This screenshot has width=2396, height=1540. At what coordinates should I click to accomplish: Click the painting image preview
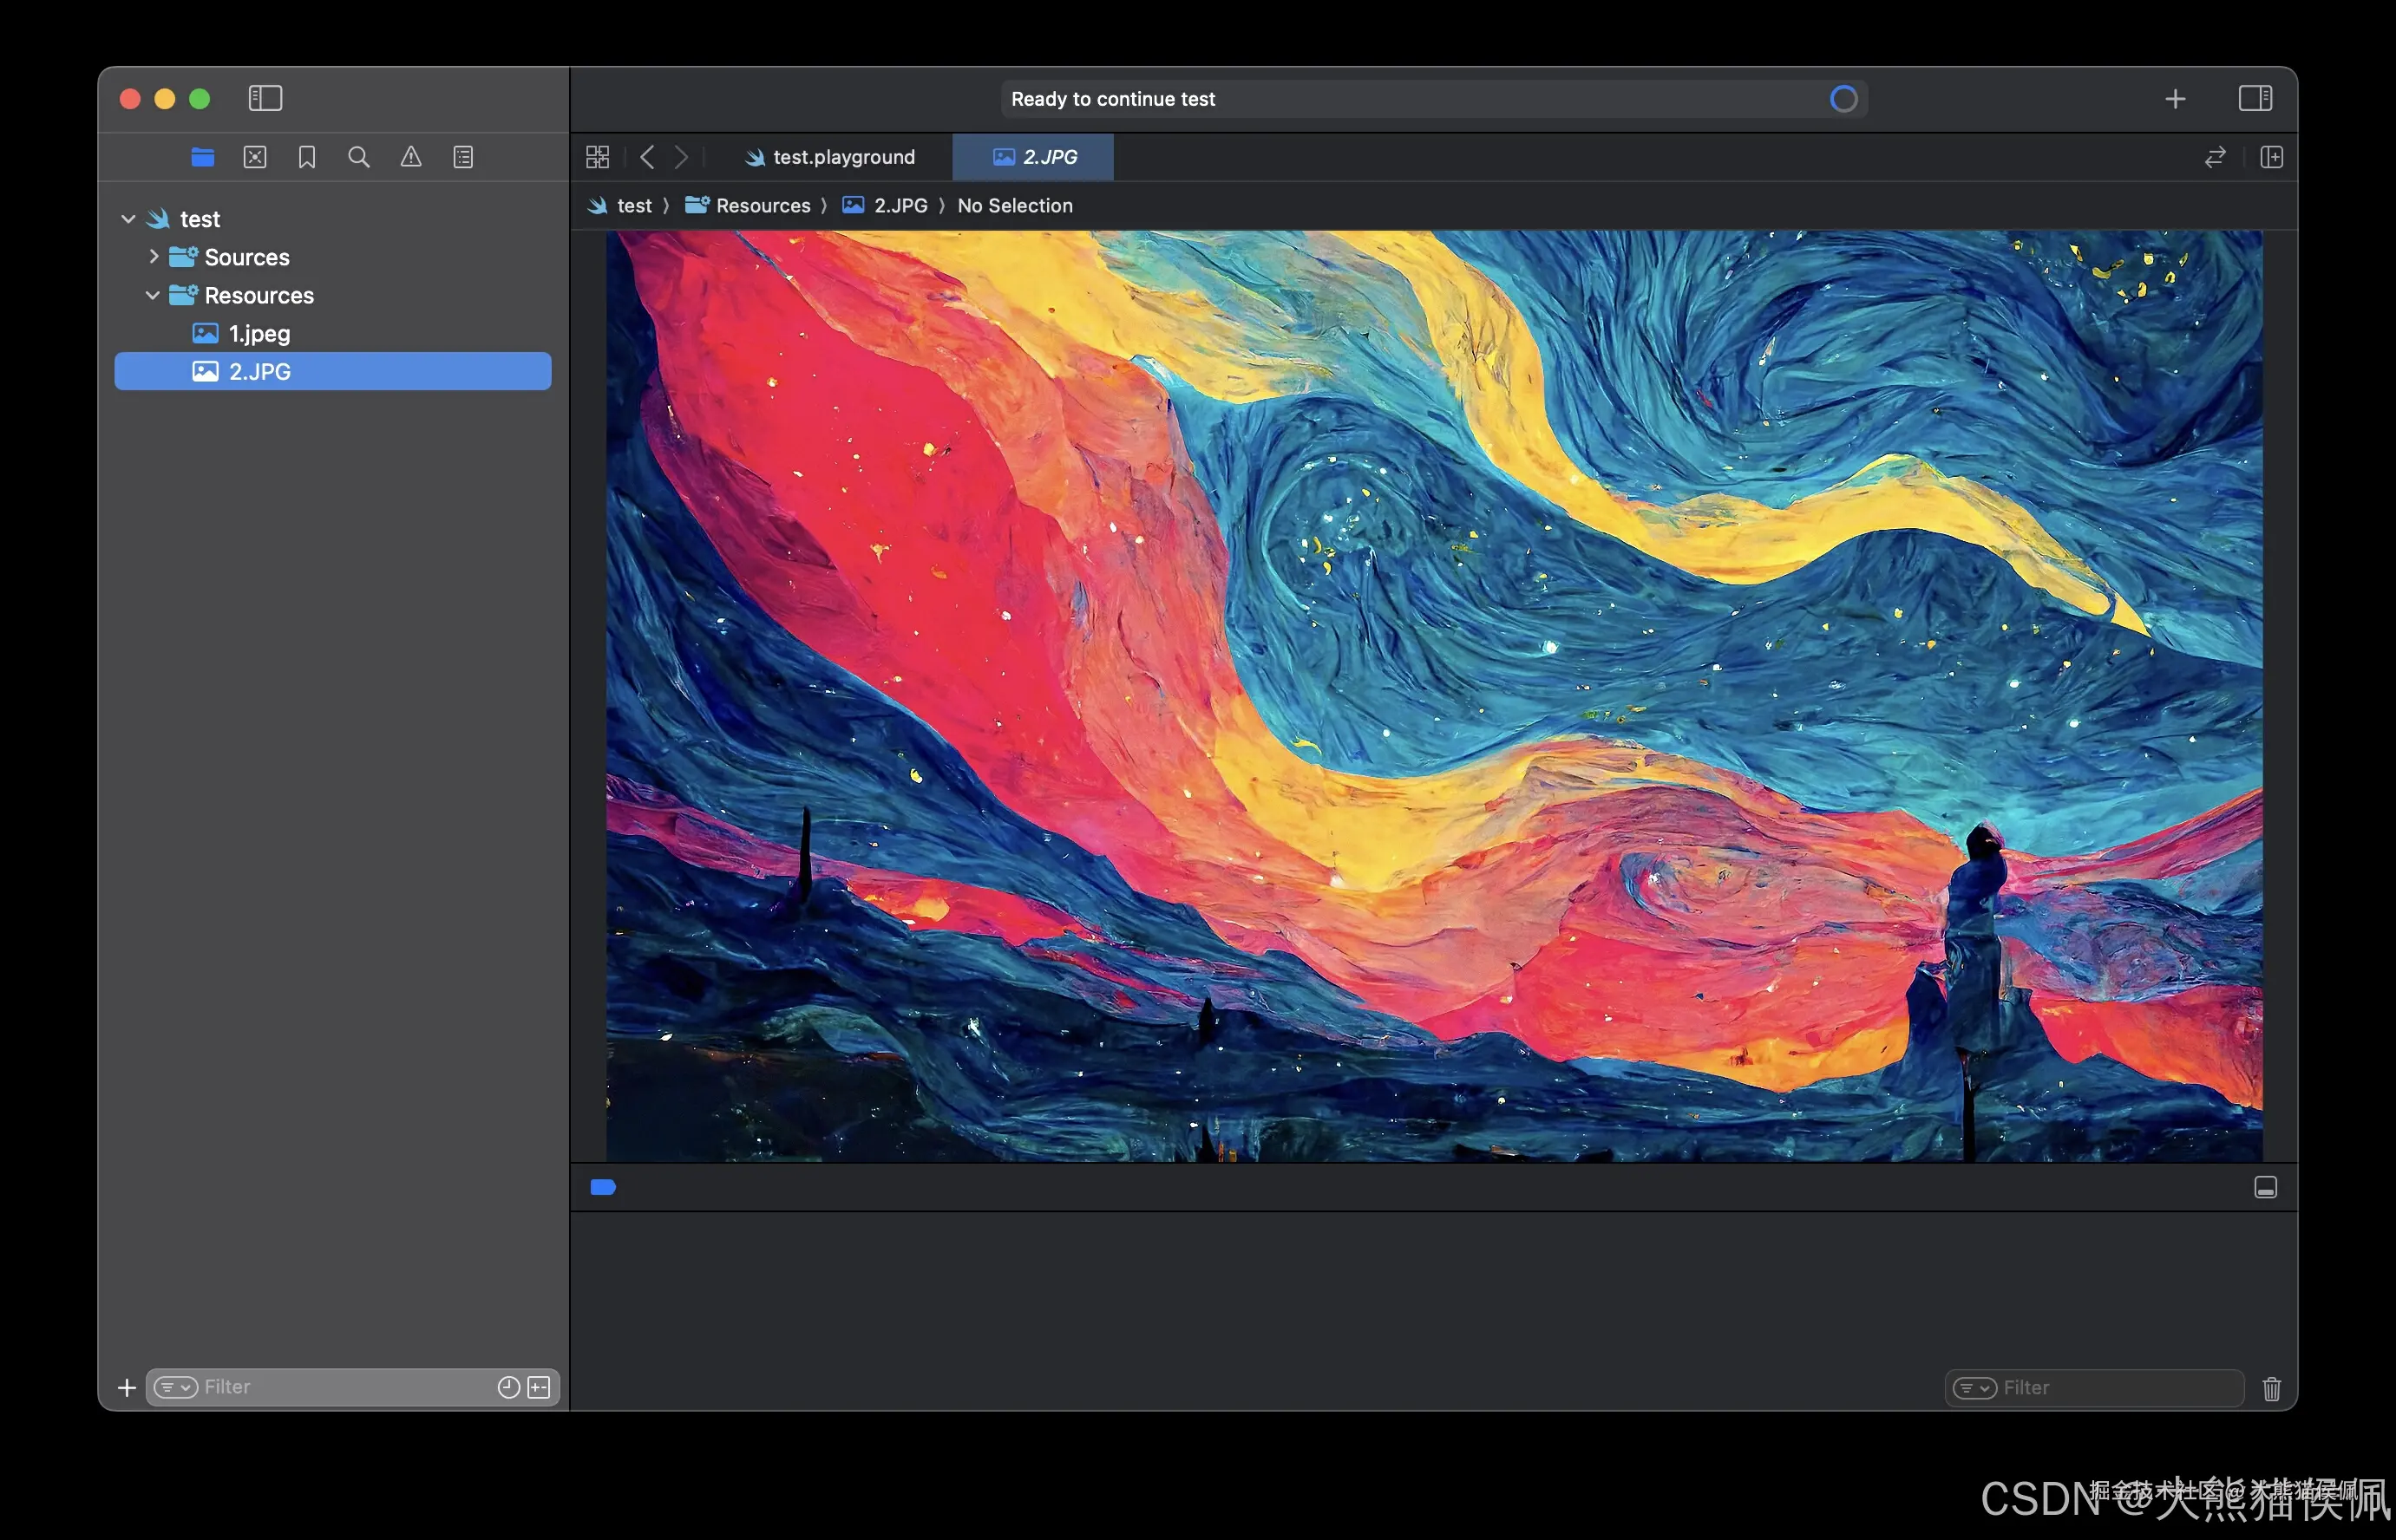point(1434,696)
